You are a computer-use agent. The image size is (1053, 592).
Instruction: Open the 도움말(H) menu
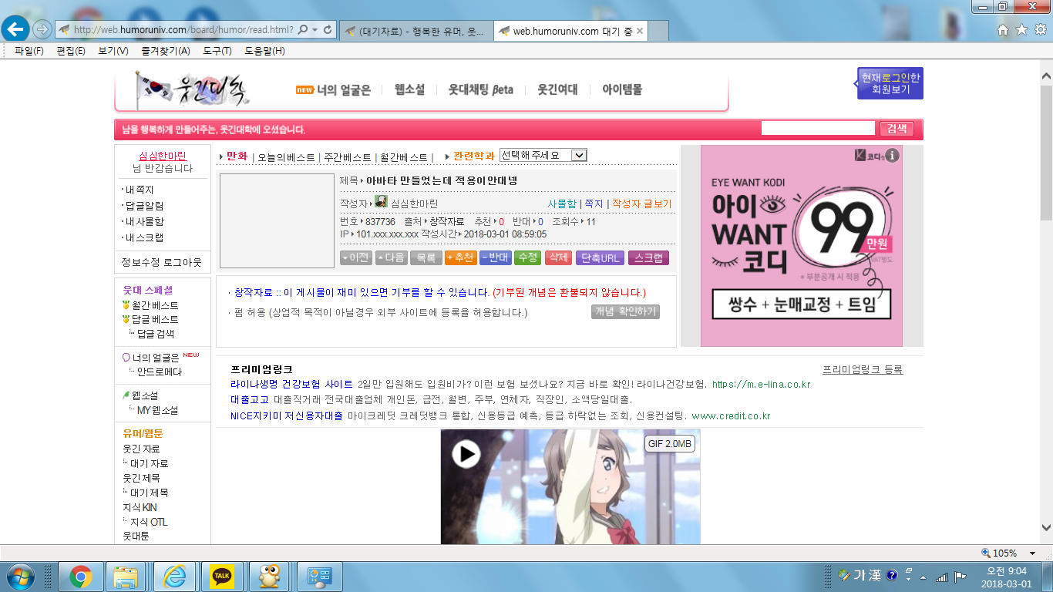tap(264, 51)
